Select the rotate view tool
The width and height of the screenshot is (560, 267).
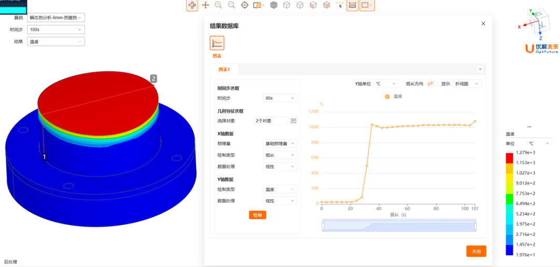(192, 5)
